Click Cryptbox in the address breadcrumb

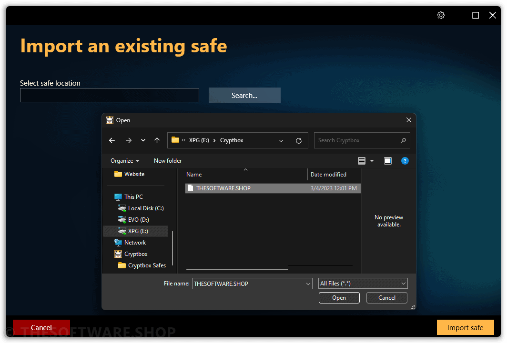tap(232, 140)
